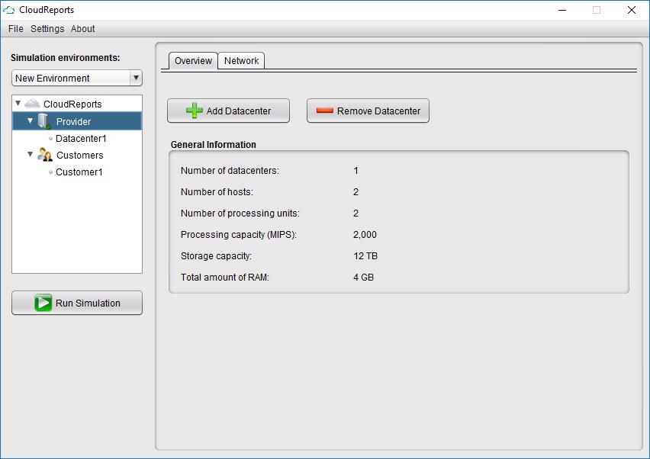Select the Customers tree row

pos(79,155)
